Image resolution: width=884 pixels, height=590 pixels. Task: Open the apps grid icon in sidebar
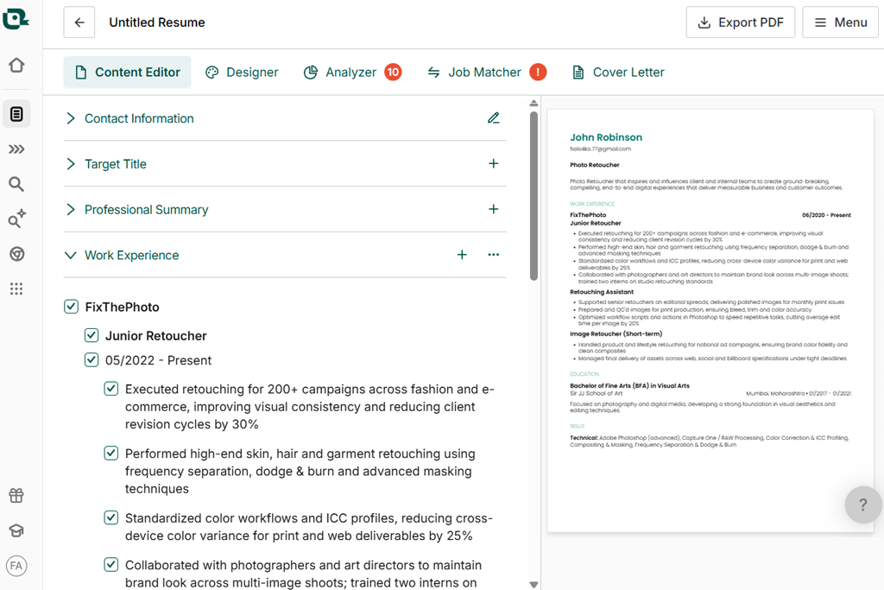click(x=16, y=289)
